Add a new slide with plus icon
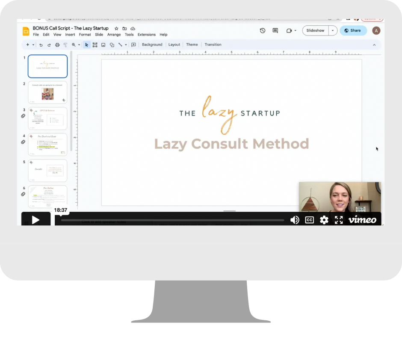Screen dimensions: 402x337 28,44
